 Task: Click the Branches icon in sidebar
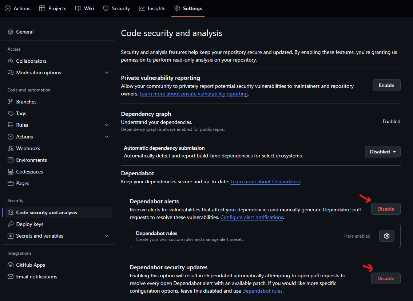coord(11,102)
